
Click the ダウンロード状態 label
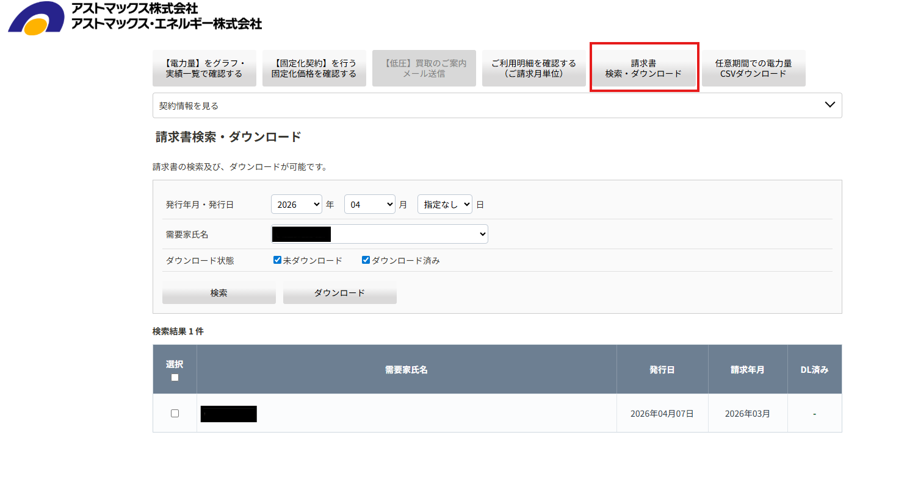200,261
